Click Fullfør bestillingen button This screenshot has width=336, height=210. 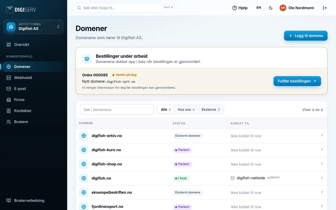click(x=297, y=81)
